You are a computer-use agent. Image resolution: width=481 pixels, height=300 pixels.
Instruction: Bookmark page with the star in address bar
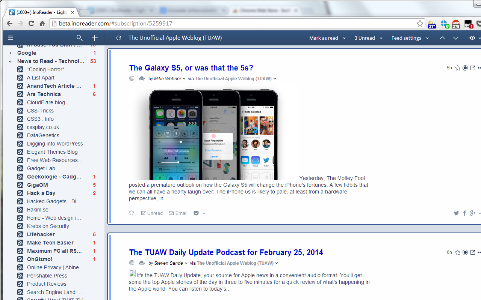point(420,24)
